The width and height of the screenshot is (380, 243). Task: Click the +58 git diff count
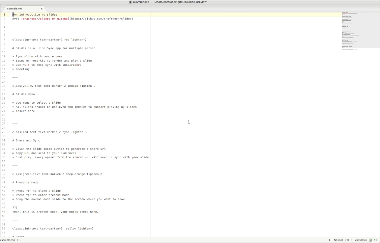pos(374,240)
